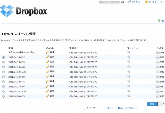Viewport: 165px width, 113px height.
Task: Select the 2011/04/09 6:33 version radio button
Action: [x=3, y=96]
